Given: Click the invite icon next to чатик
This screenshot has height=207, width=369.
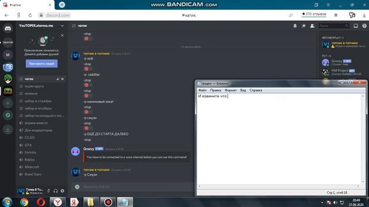Looking at the screenshot, I should [x=58, y=79].
